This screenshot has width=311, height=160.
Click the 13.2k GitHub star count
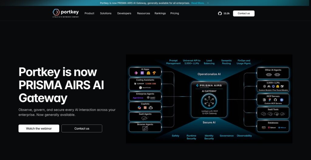[227, 13]
